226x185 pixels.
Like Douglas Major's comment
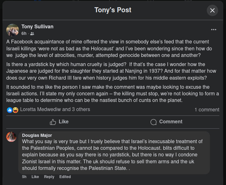coord(35,177)
